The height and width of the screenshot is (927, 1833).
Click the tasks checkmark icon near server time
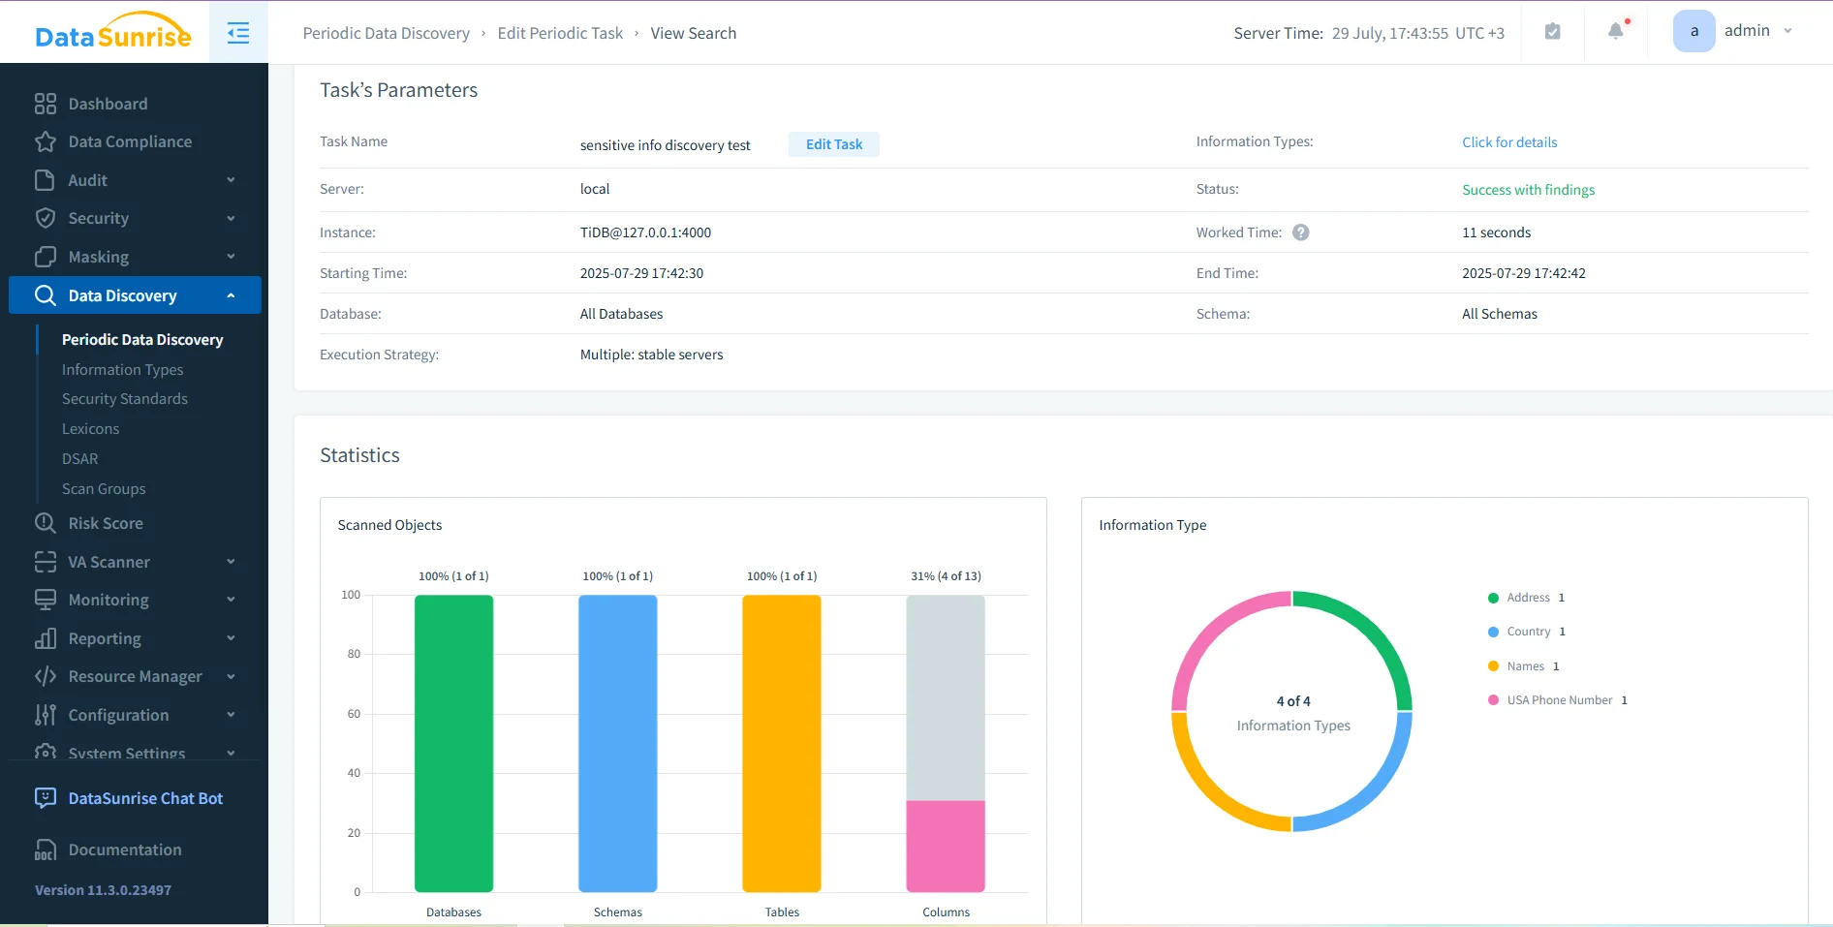(1552, 31)
